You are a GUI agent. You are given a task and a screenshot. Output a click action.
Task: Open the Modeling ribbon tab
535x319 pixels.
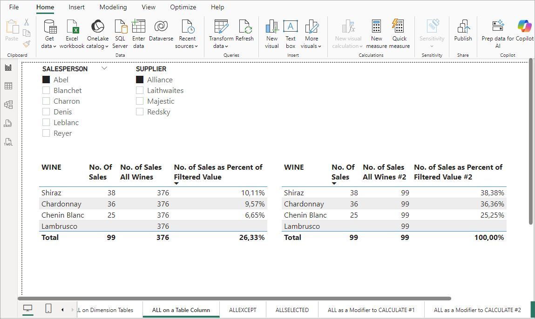(x=113, y=7)
